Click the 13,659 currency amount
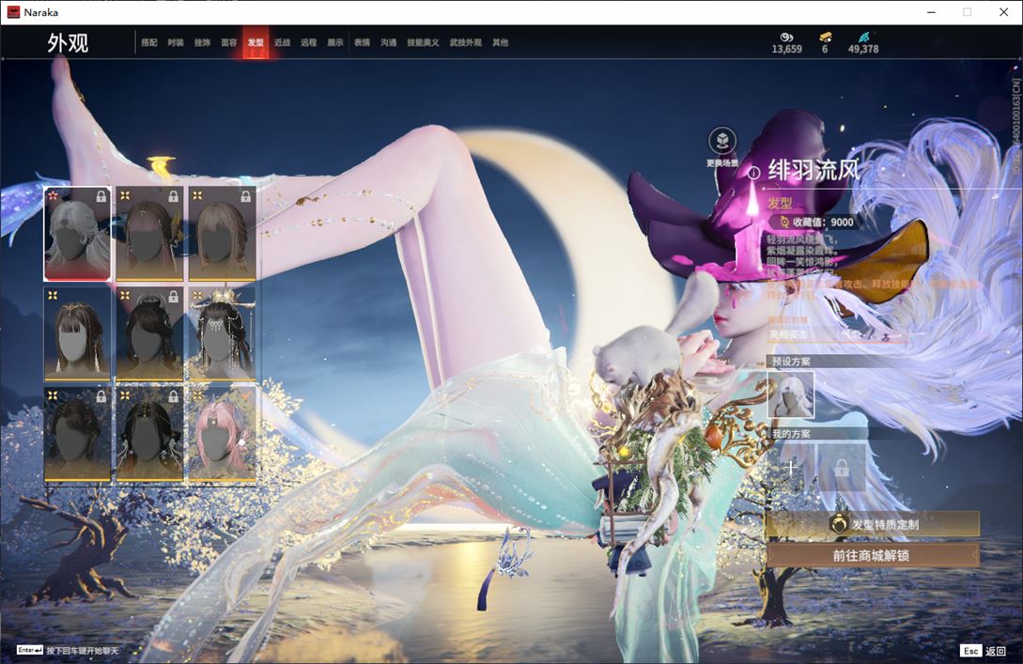Viewport: 1023px width, 664px height. [787, 49]
